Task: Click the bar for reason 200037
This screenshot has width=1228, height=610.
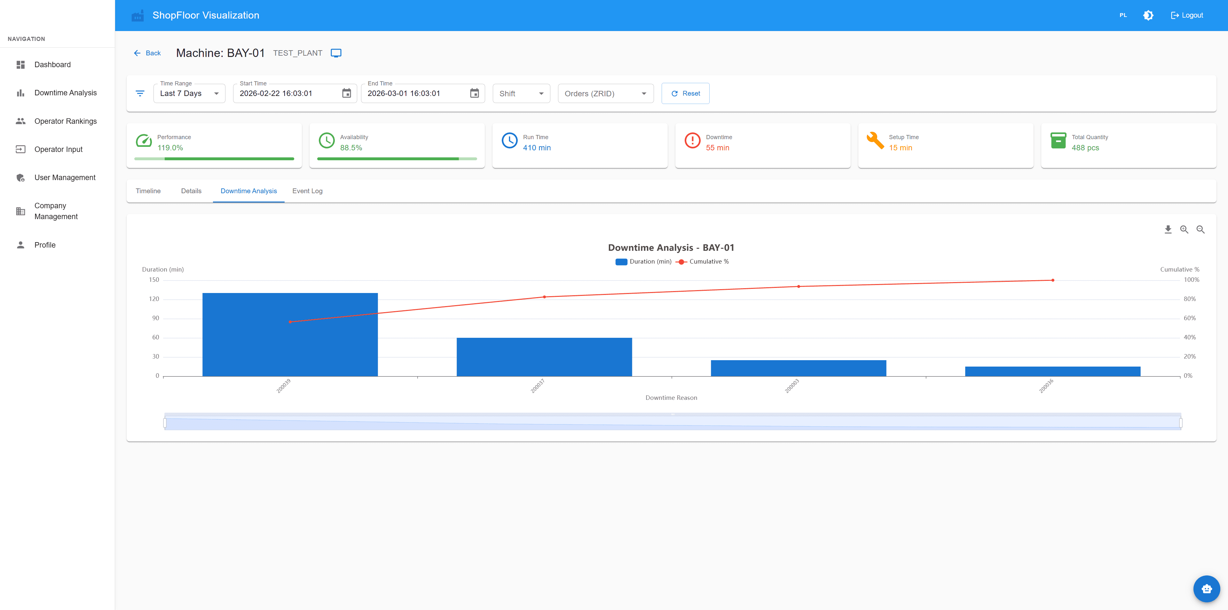Action: click(x=544, y=357)
